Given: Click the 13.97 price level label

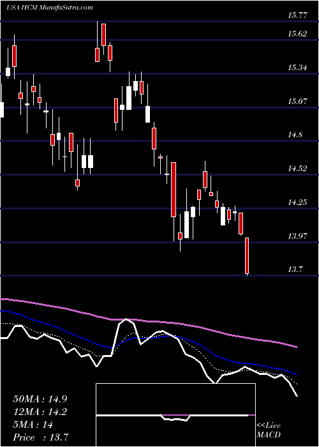Looking at the screenshot, I should coord(297,236).
